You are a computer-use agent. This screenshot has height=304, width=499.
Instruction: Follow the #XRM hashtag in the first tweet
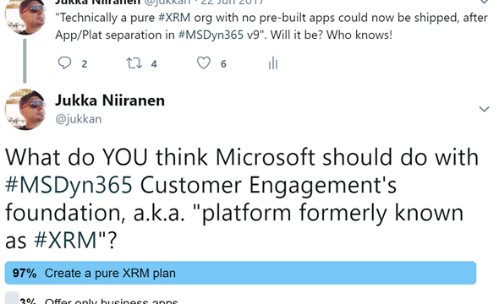(174, 18)
